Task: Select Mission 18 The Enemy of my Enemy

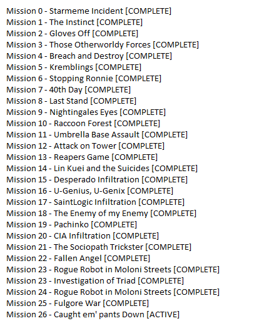Action: pyautogui.click(x=101, y=214)
